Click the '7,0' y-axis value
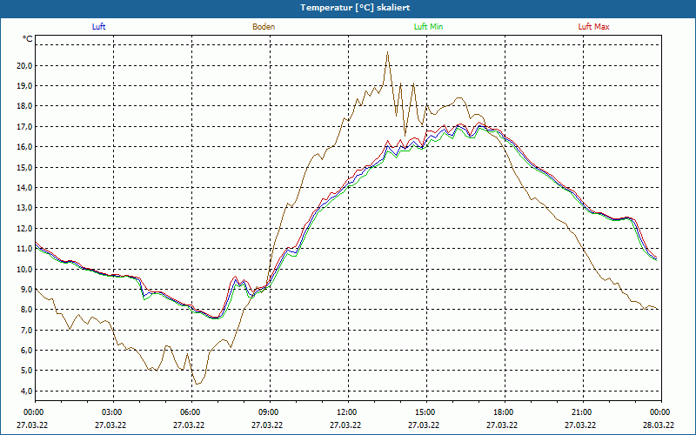 (x=26, y=330)
